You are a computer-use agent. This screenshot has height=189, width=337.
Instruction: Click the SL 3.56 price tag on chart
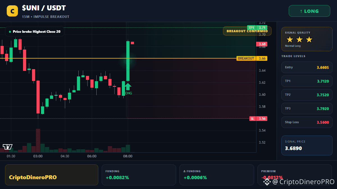tap(258, 118)
